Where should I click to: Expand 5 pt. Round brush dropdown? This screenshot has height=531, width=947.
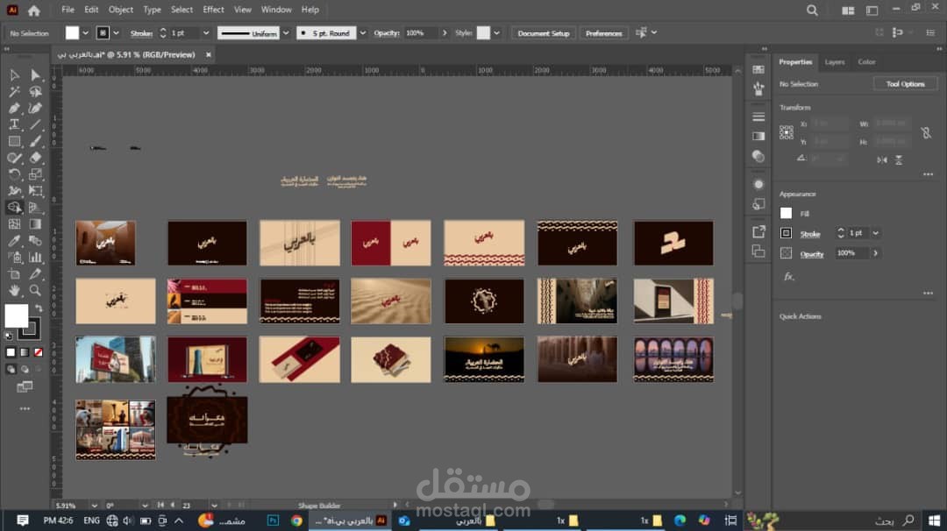pos(362,33)
